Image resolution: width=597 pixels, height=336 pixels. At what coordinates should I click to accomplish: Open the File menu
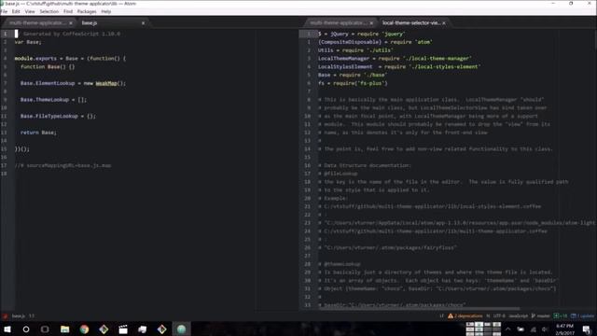[x=4, y=11]
